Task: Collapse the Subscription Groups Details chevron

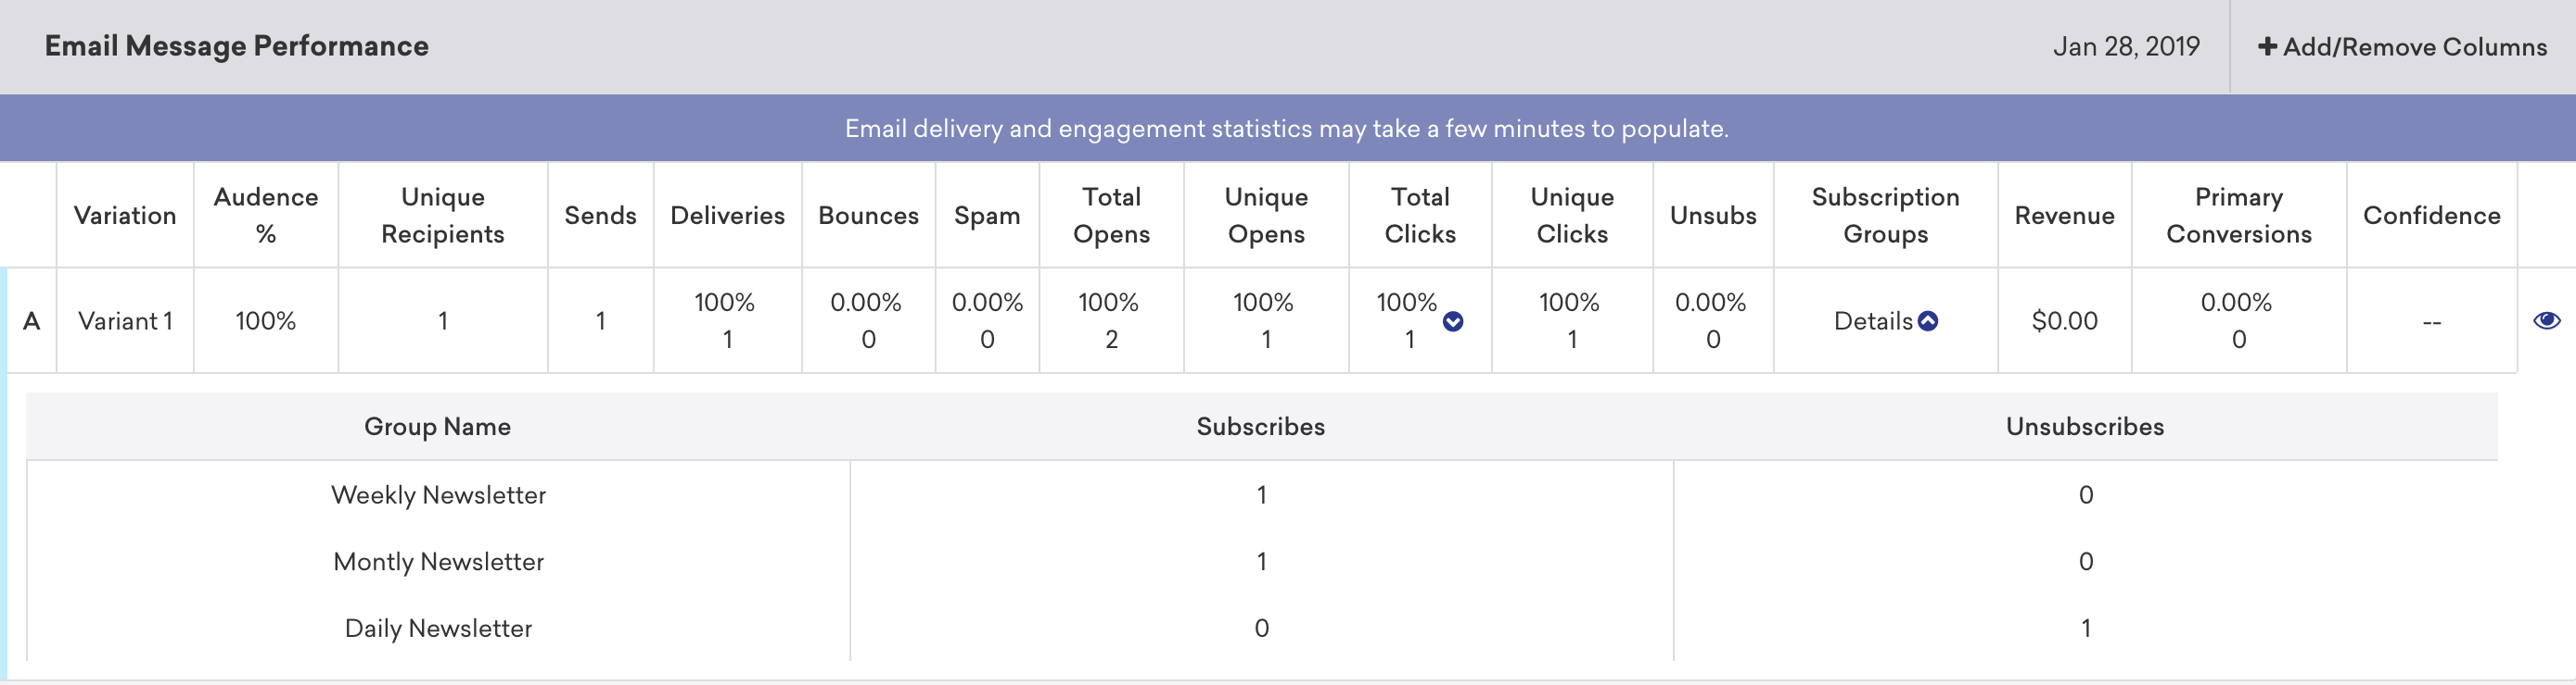Action: (1928, 320)
